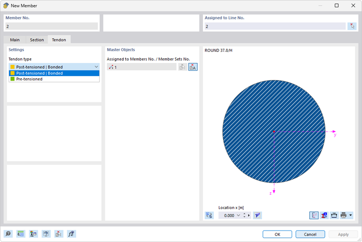362x242 pixels.
Task: Click the section T-beam icon beside location
Action: point(257,215)
